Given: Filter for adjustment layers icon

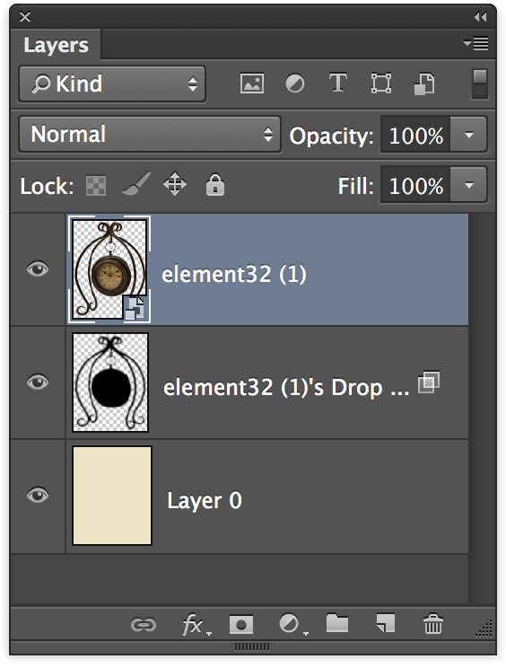Looking at the screenshot, I should (x=295, y=83).
